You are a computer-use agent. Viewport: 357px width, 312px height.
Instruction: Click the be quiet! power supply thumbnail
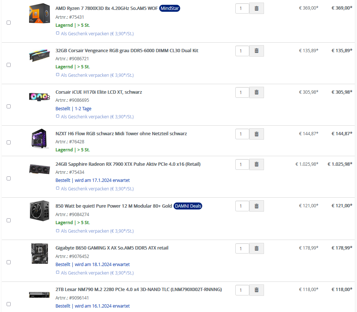pos(40,211)
